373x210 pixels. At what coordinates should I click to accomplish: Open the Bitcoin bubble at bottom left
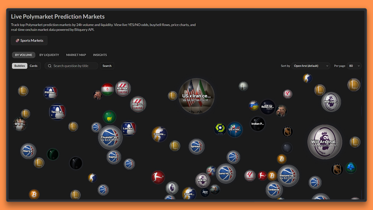(x=34, y=195)
